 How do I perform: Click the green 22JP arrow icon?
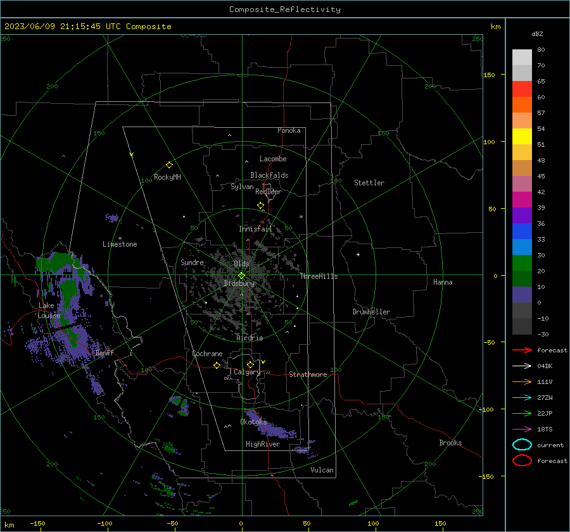522,413
